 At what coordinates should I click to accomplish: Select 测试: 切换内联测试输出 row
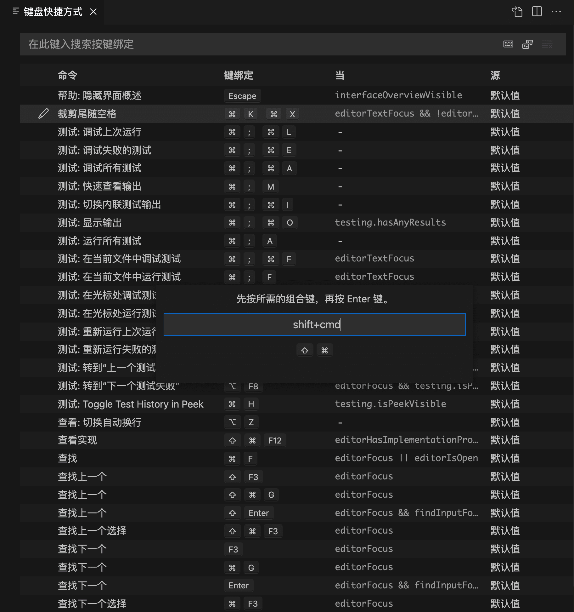coord(296,205)
